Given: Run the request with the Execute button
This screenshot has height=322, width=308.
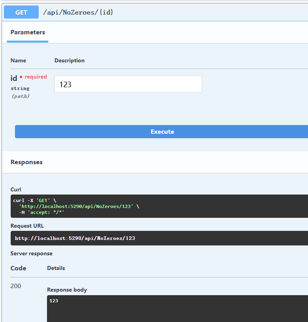Looking at the screenshot, I should [162, 131].
